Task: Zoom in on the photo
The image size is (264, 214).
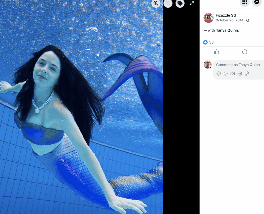Action: pos(156,3)
